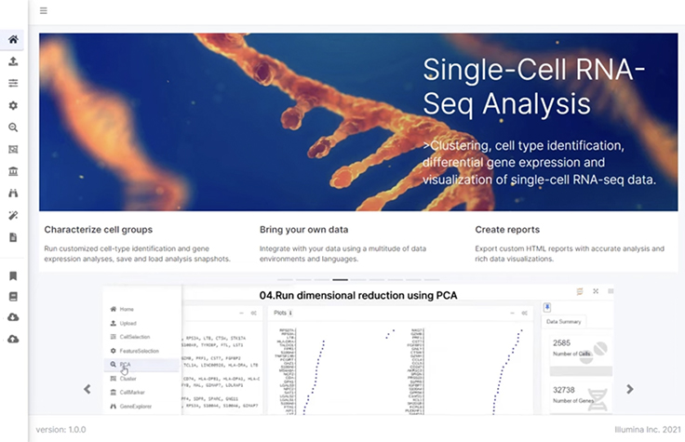This screenshot has height=442, width=685.
Task: Go to the previous carousel slide
Action: click(87, 389)
